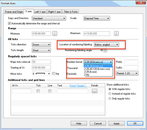Image resolution: width=147 pixels, height=130 pixels.
Task: Check the Line checkbox in additional ticks row
Action: 50,91
